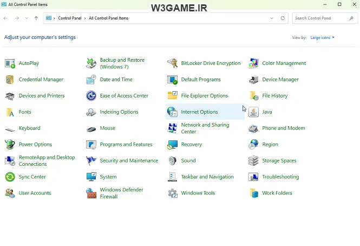Refresh the Control Panel view
This screenshot has width=360, height=246.
click(x=283, y=18)
